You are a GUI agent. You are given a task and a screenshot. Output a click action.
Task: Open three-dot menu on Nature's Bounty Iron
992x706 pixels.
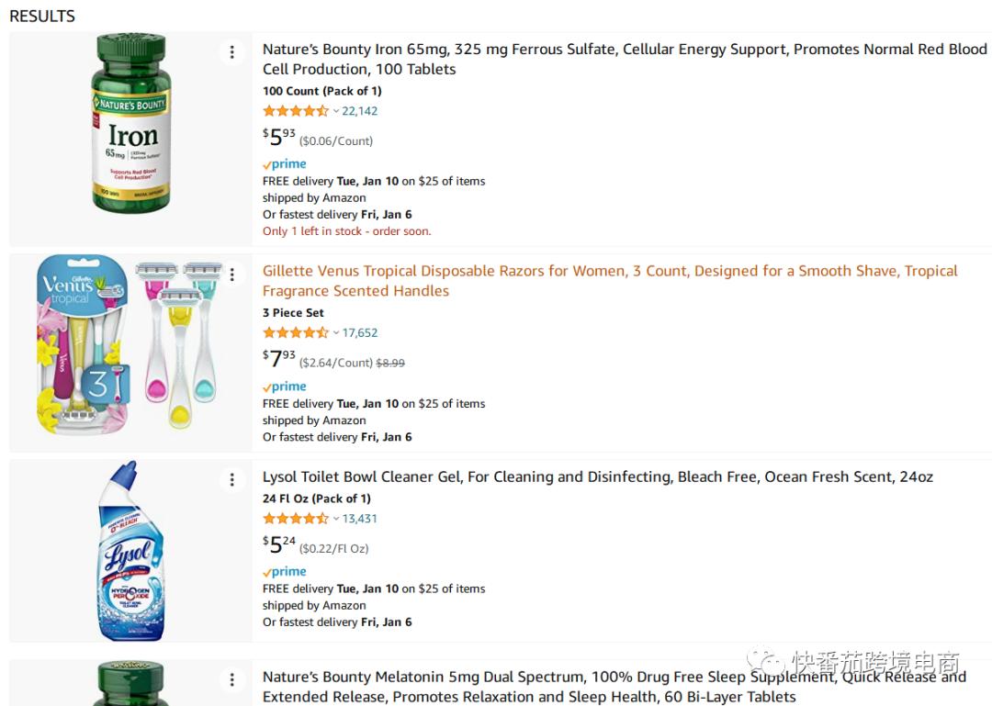coord(232,52)
